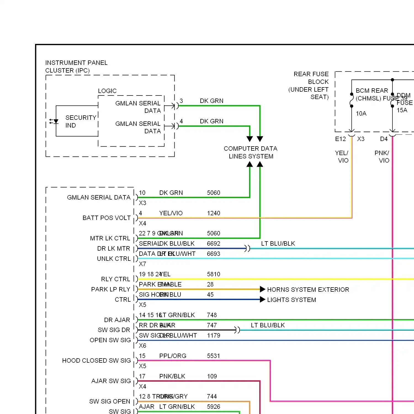
Task: Click the PNK/ VIO wire label
Action: pos(382,156)
